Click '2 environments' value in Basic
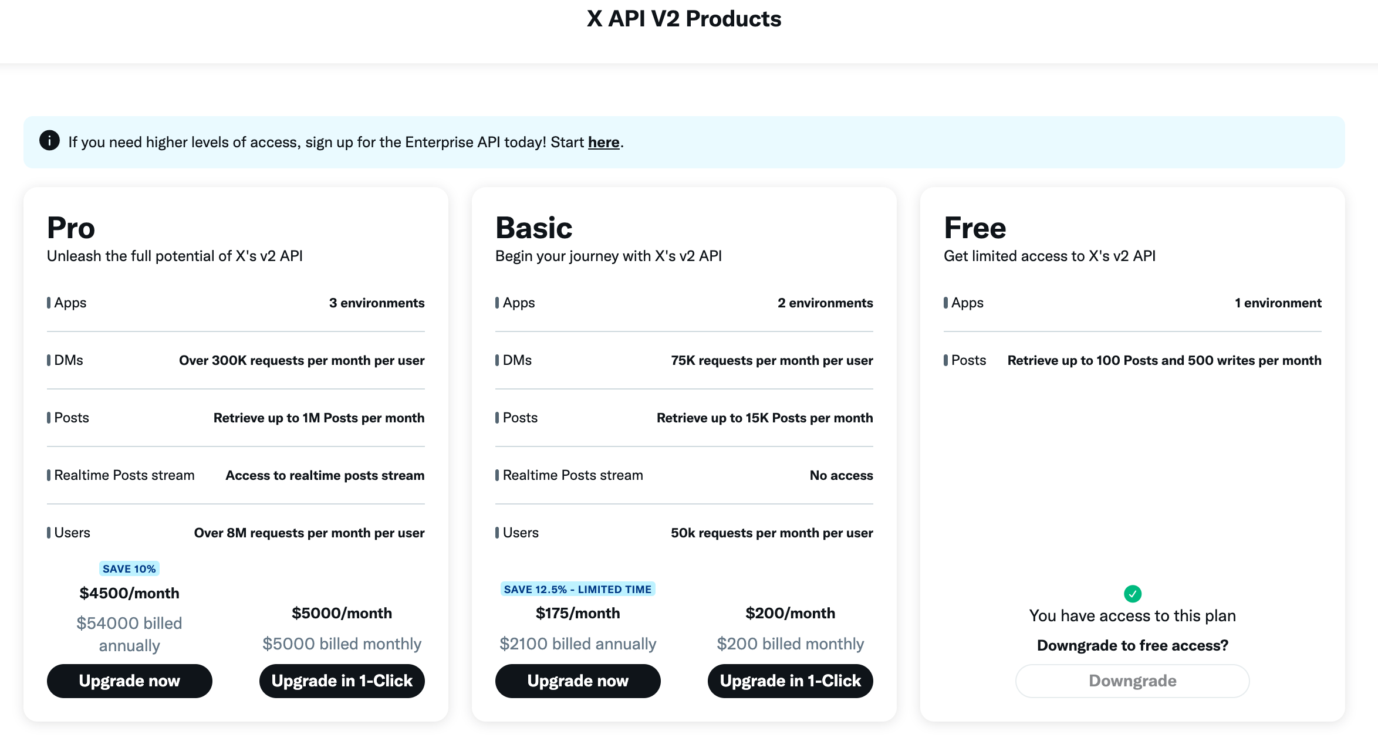The image size is (1378, 738). click(825, 303)
